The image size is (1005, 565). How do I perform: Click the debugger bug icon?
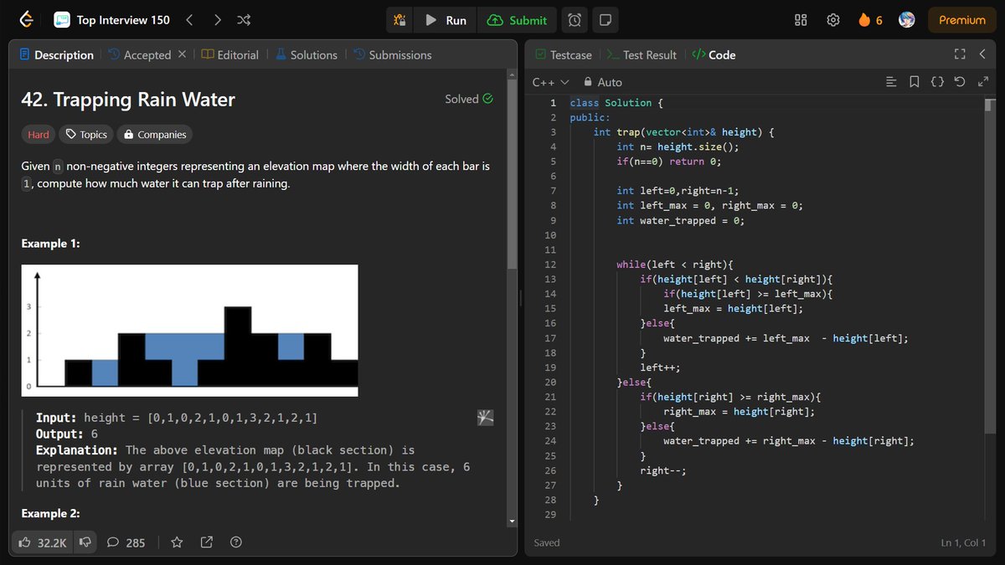(400, 20)
